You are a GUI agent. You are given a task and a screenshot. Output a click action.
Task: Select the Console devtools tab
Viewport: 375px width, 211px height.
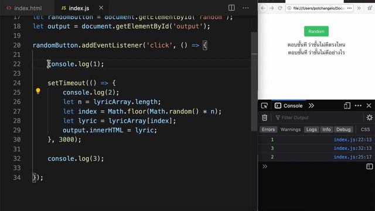(289, 105)
